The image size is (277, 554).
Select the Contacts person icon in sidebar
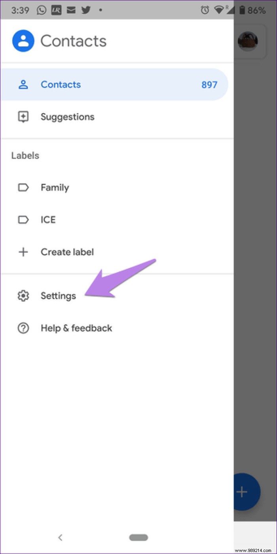(23, 84)
